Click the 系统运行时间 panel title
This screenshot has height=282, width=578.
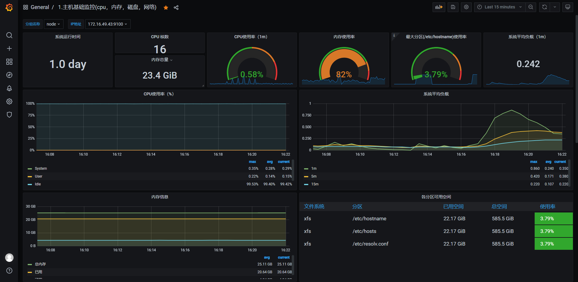(68, 37)
